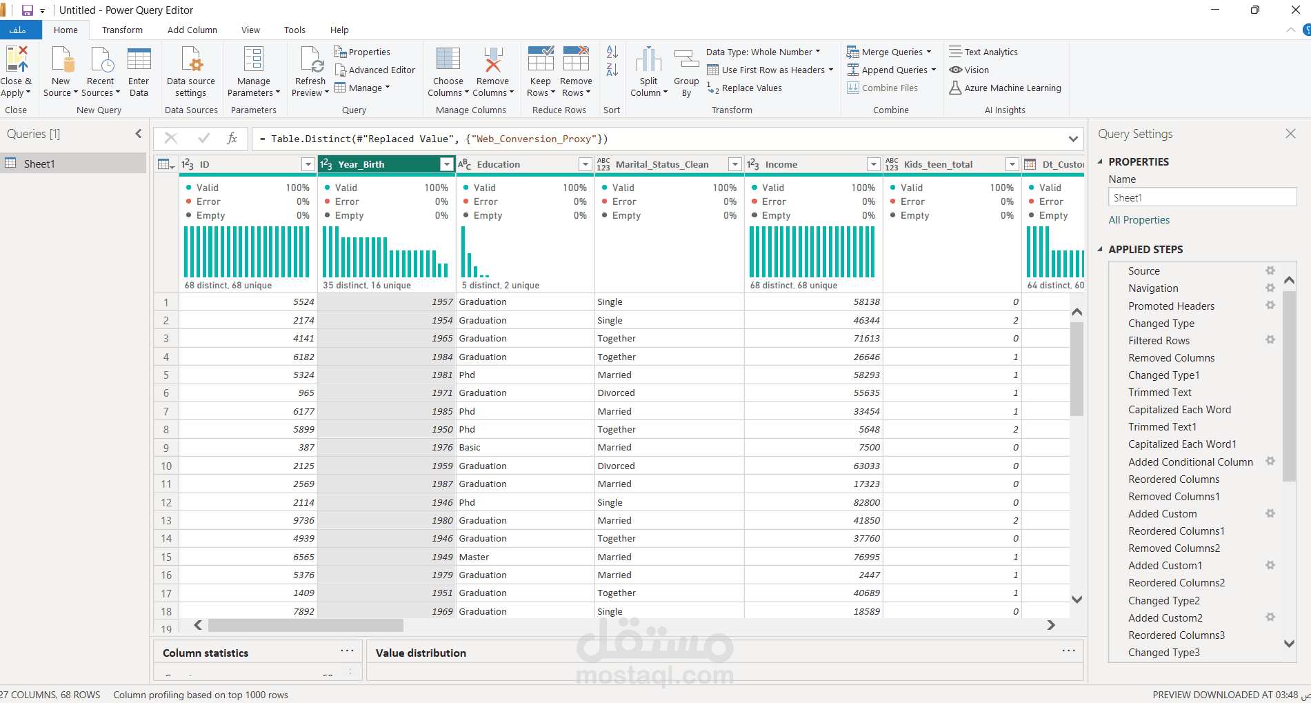Select the Trimmed Text step

point(1159,392)
